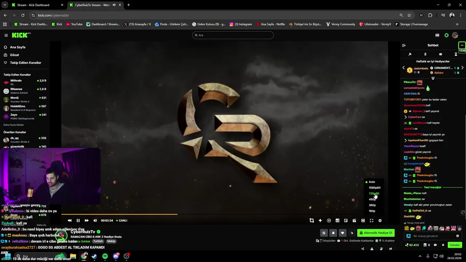Click the sparkle icon in player controls
This screenshot has height=262, width=466.
tap(320, 221)
